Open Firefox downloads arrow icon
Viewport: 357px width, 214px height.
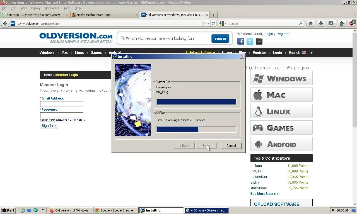click(321, 24)
